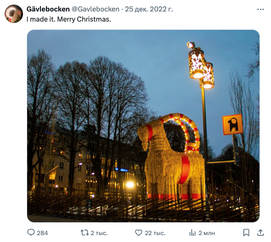Viewport: 271px width, 242px height.
Task: Like the tweet with the heart icon
Action: 138,233
